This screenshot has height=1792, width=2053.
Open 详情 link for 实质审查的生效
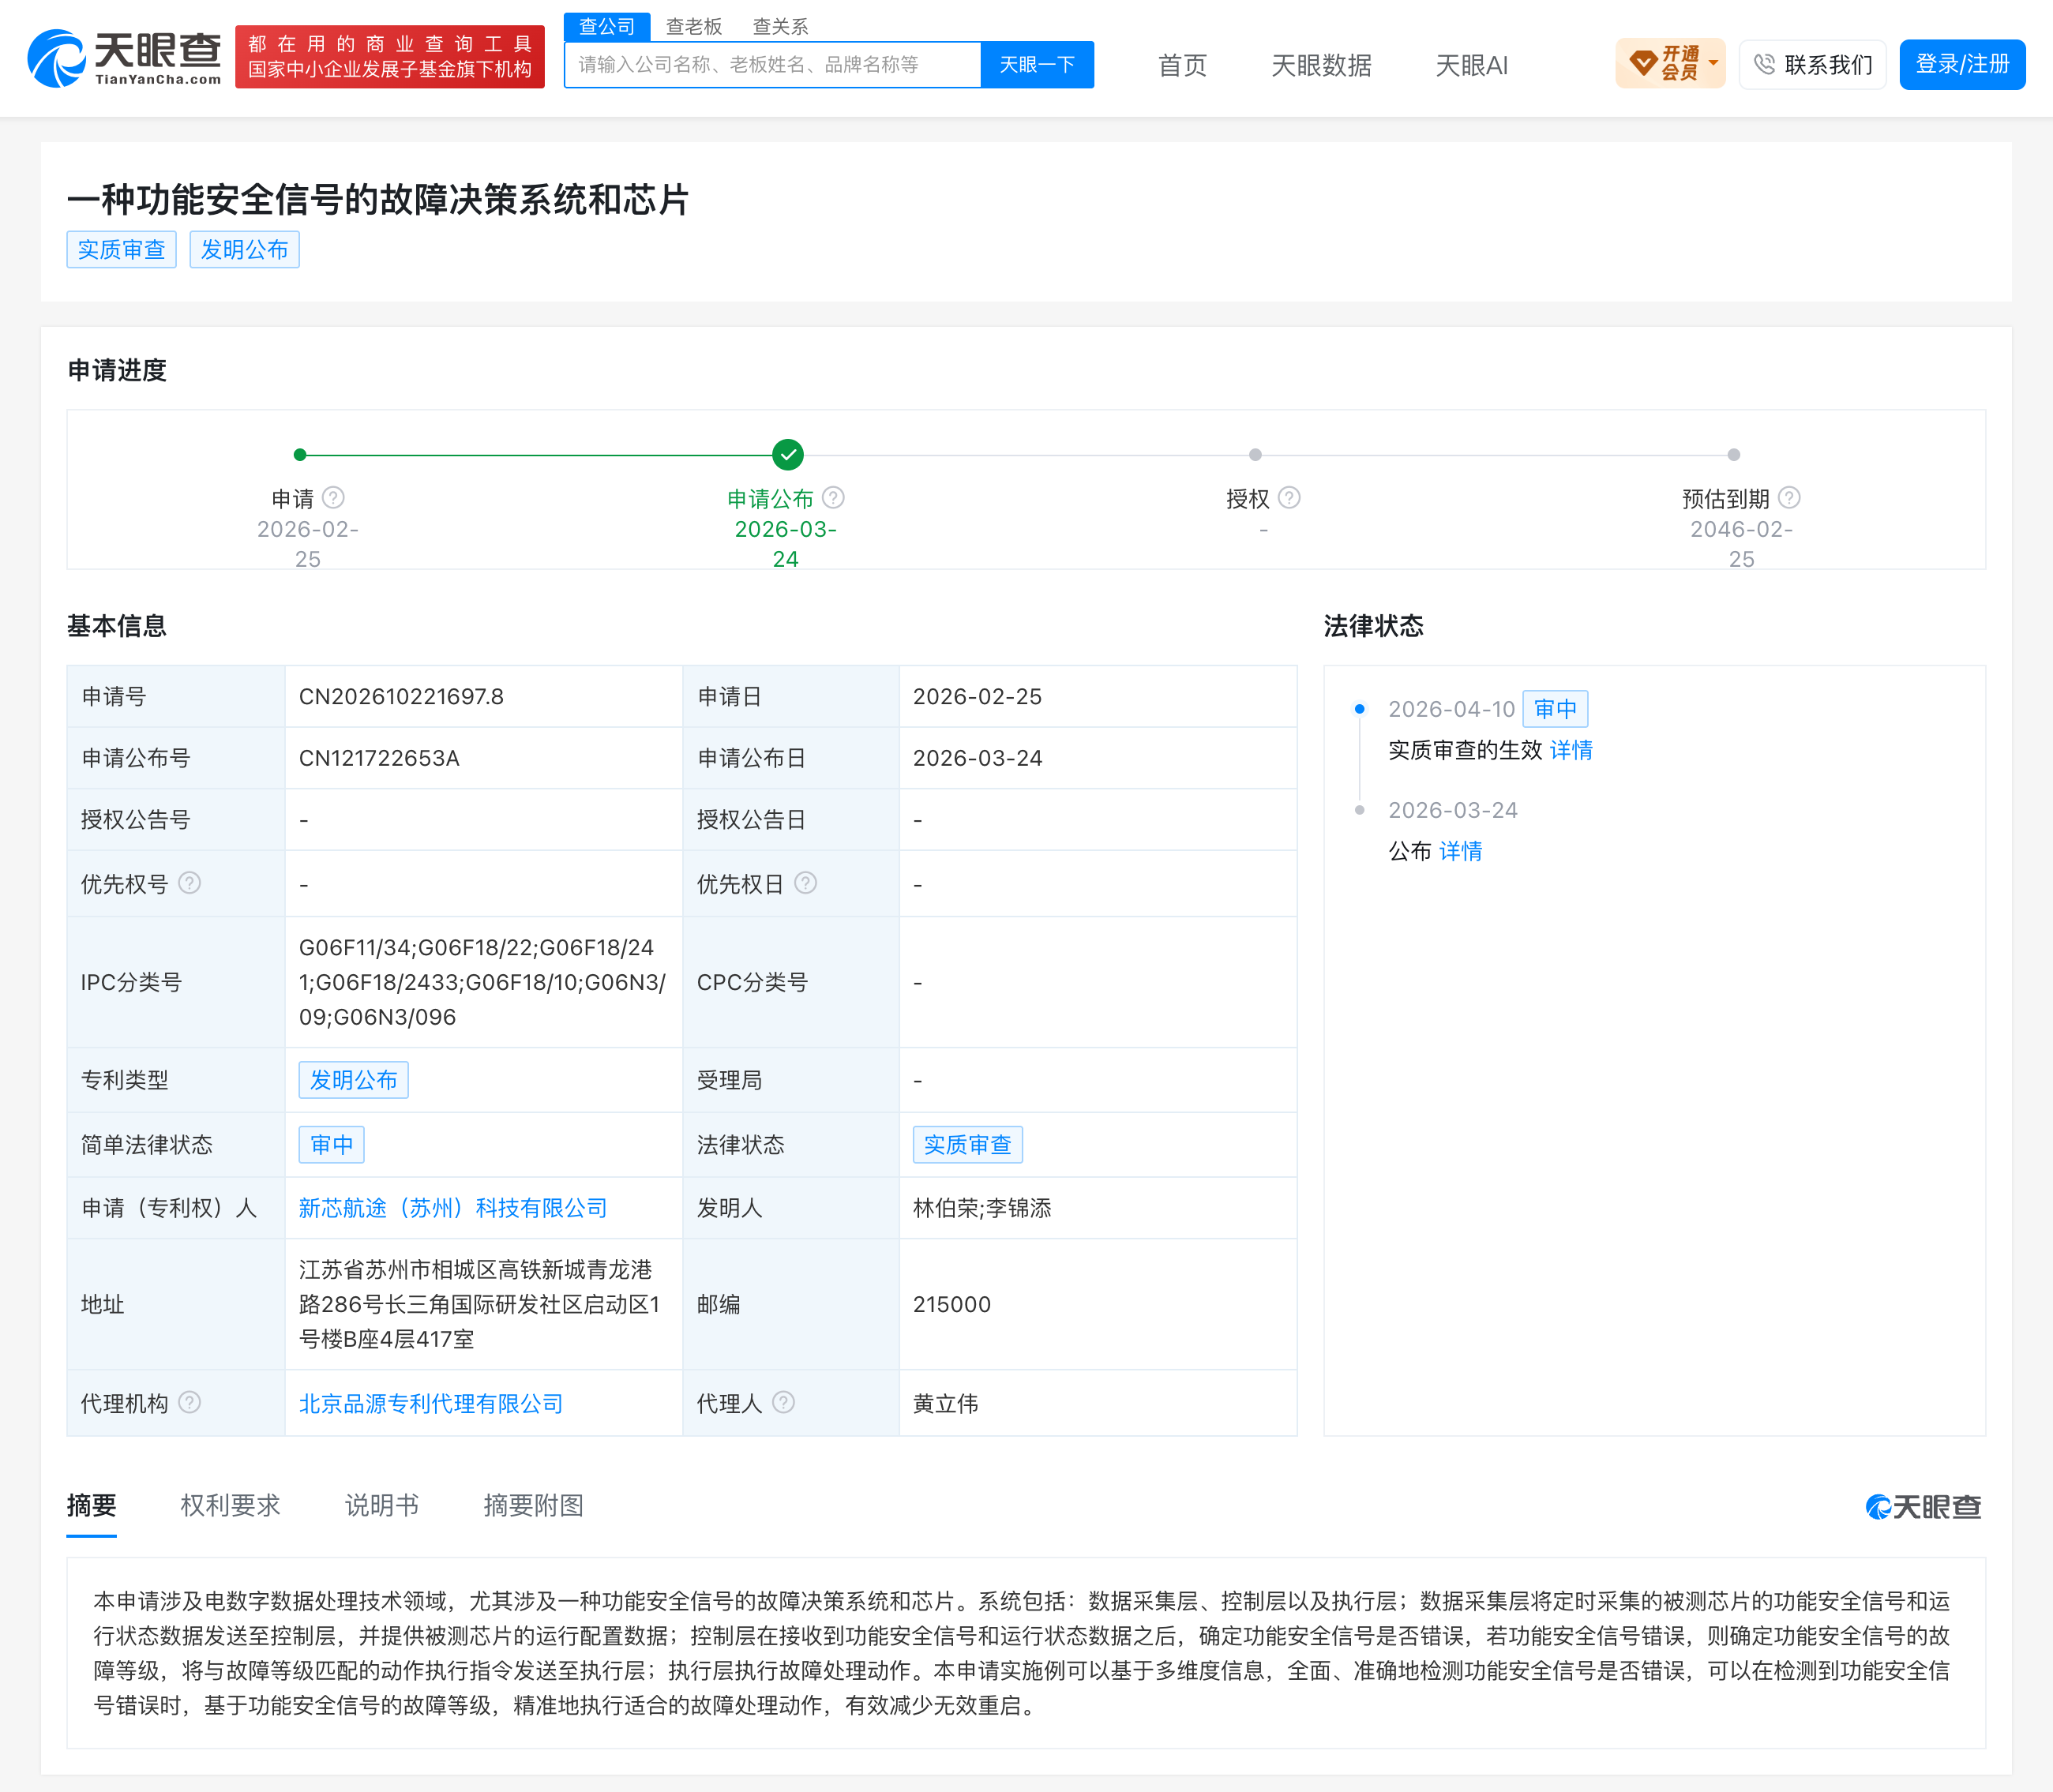[x=1571, y=750]
